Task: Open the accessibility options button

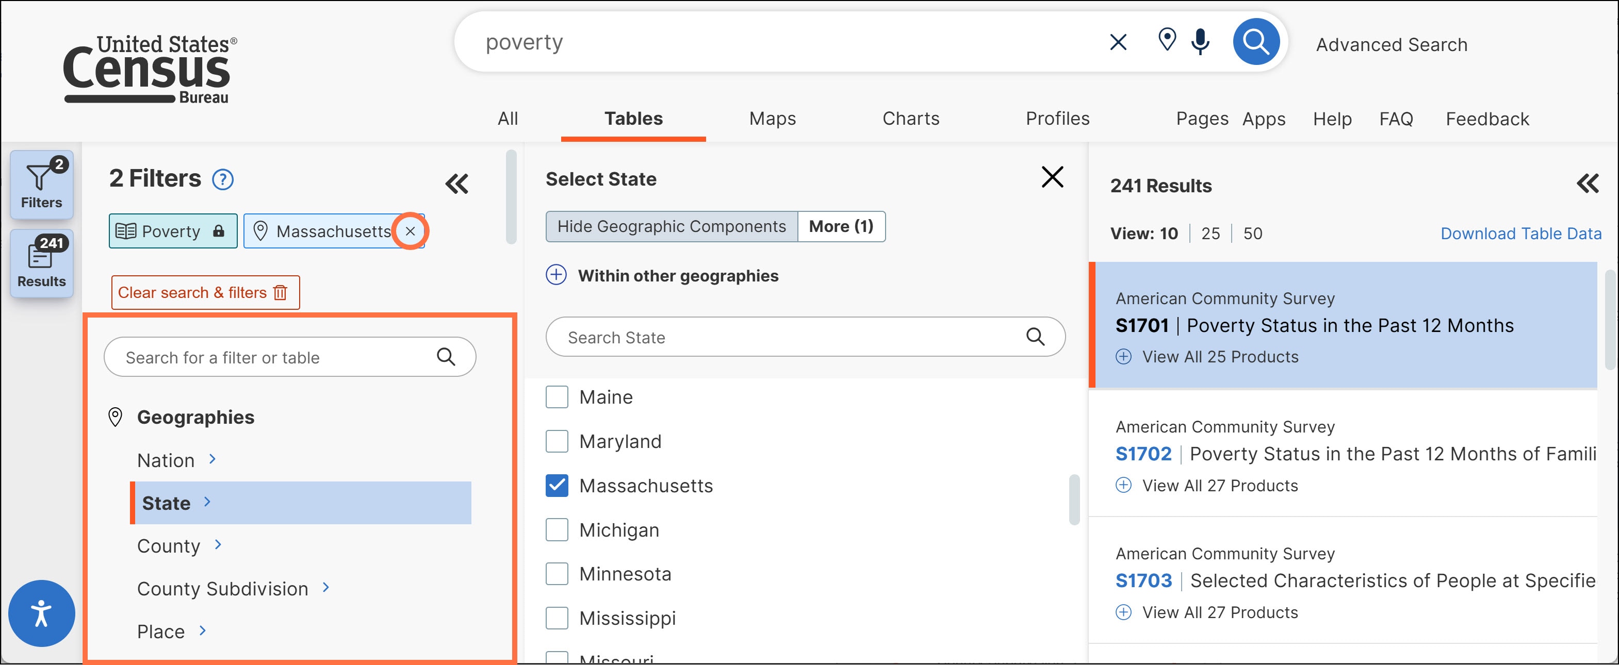Action: [x=41, y=613]
